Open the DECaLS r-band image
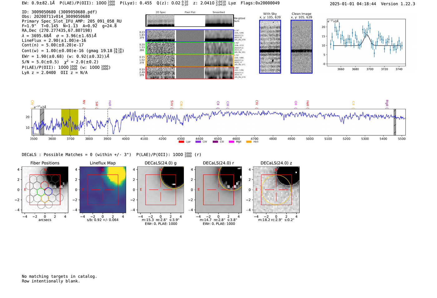 click(x=219, y=190)
